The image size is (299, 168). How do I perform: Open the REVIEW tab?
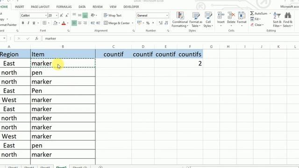(98, 7)
